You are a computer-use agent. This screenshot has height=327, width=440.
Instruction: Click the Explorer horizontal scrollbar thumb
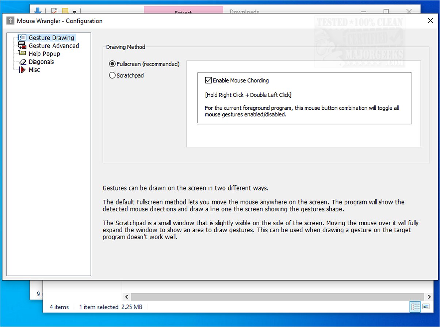[278, 297]
